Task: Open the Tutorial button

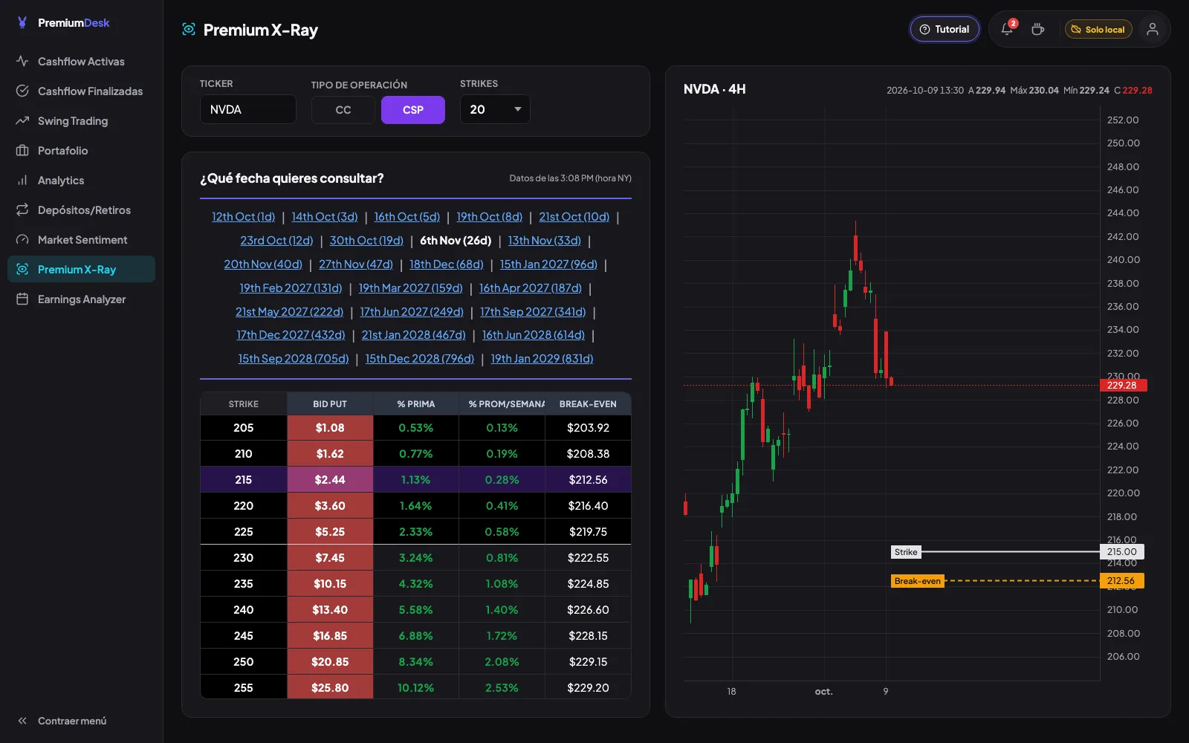Action: (x=945, y=29)
